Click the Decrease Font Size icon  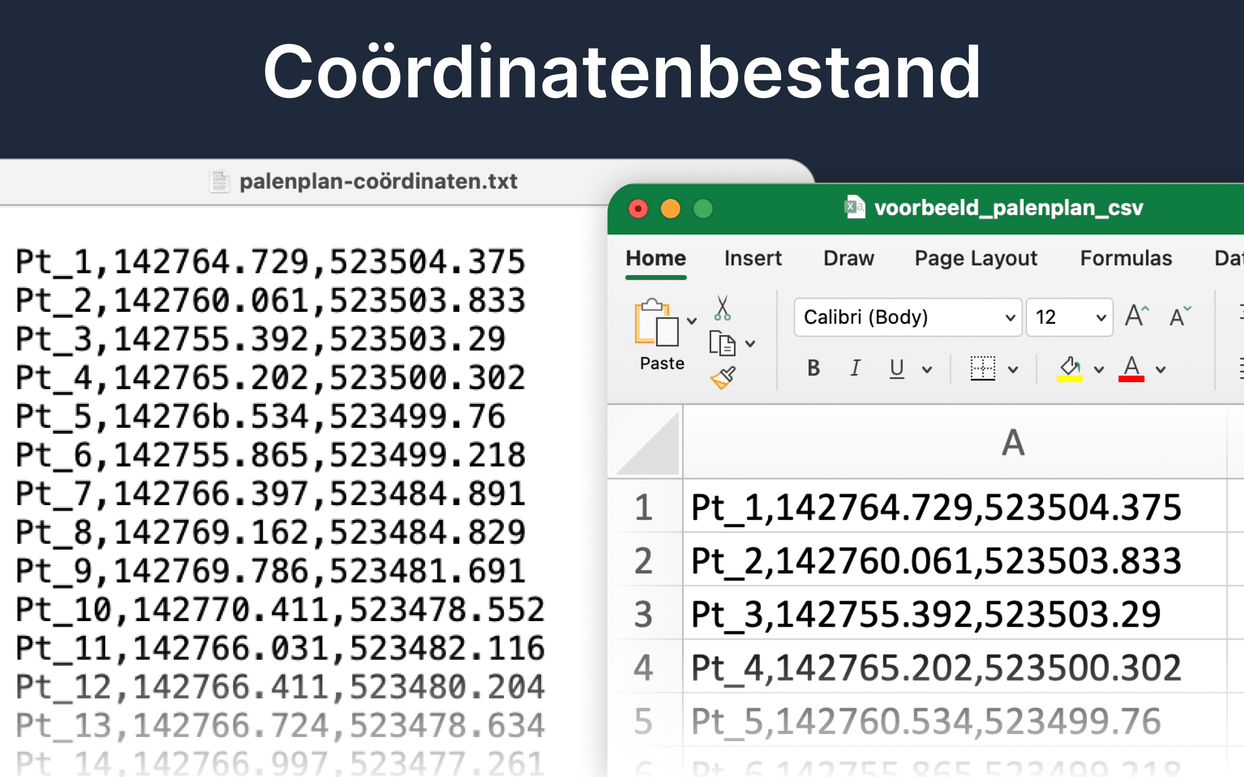(1180, 316)
